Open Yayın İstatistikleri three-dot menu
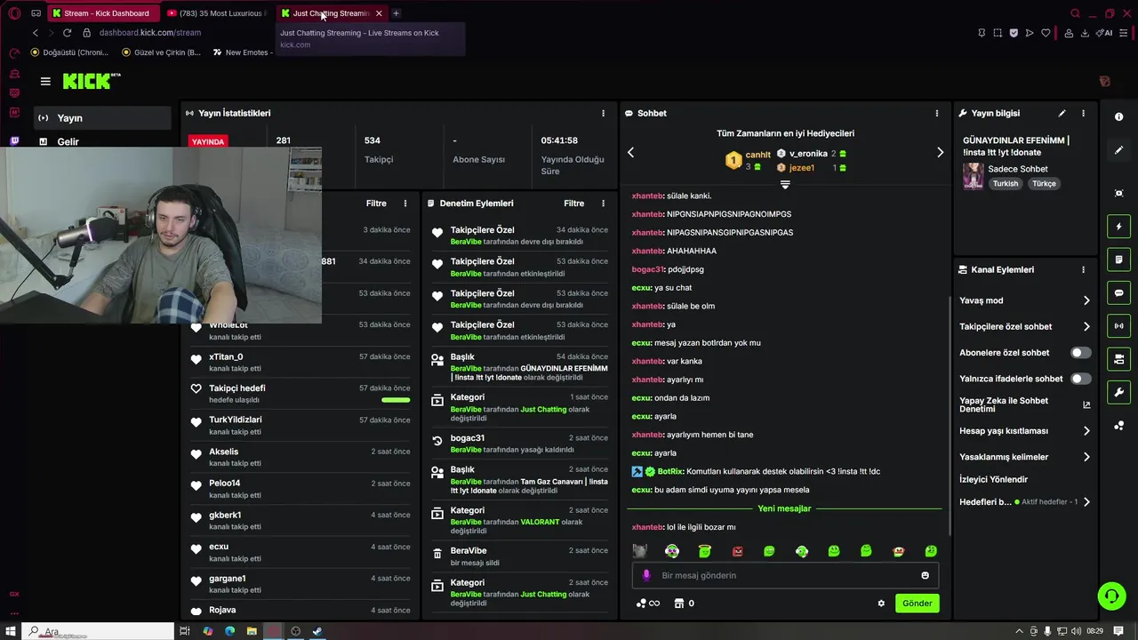 click(x=603, y=114)
